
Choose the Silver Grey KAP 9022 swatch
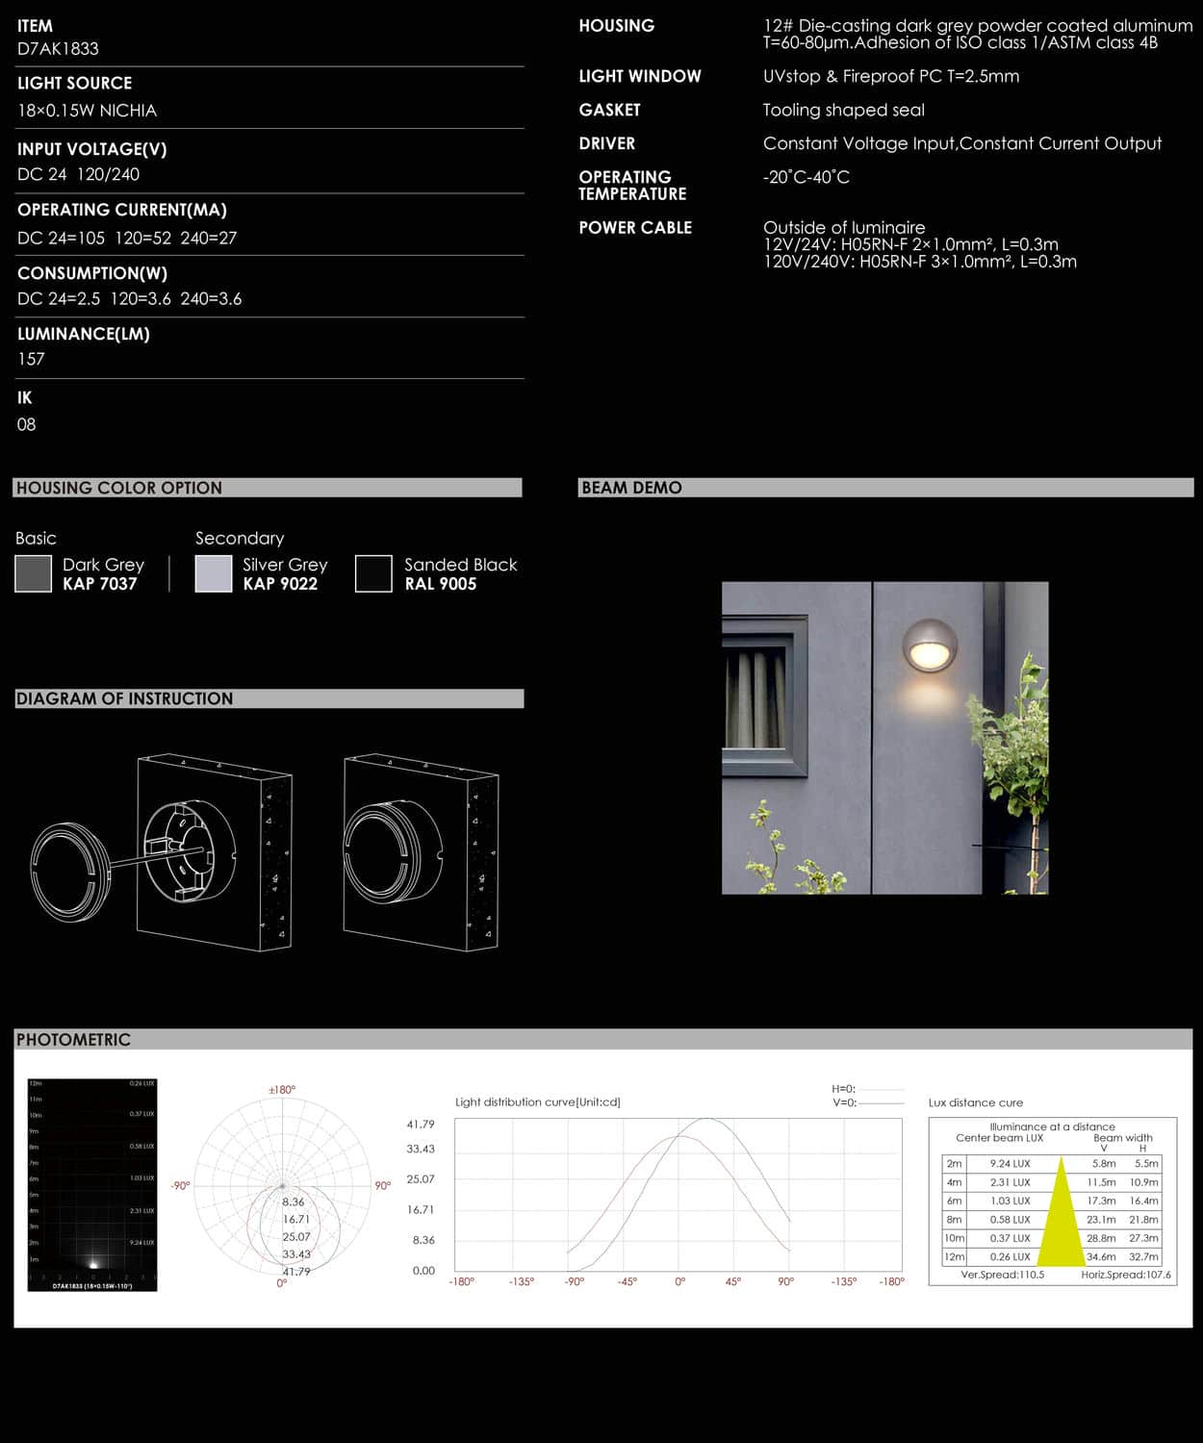[x=213, y=573]
